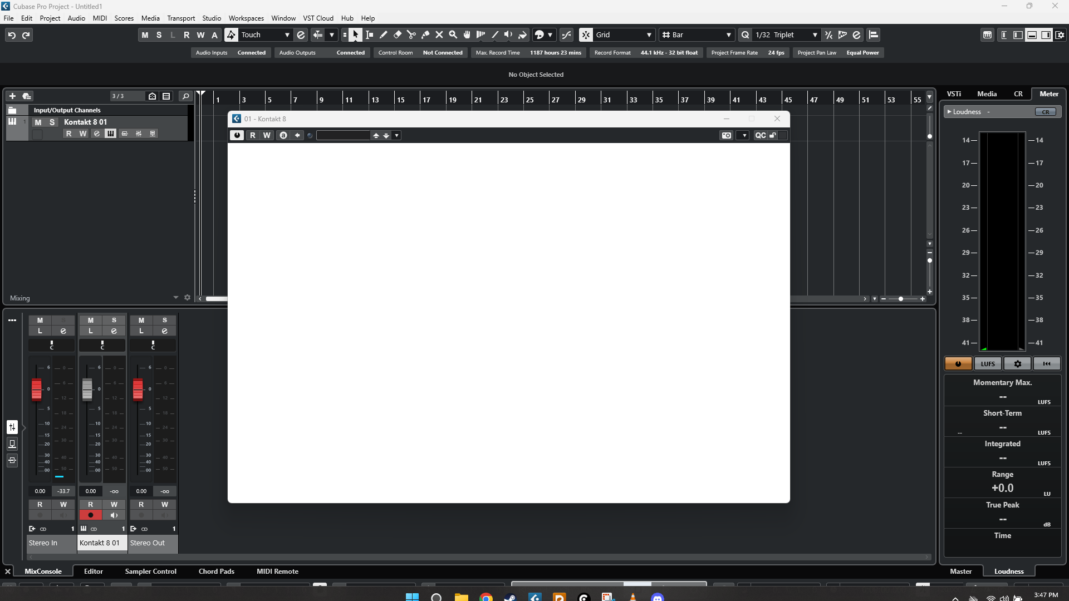
Task: Open Windows Start menu
Action: click(412, 598)
